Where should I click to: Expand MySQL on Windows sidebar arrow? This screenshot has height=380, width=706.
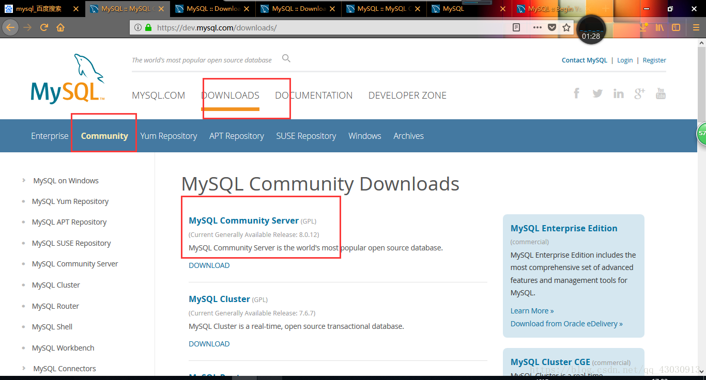(24, 180)
